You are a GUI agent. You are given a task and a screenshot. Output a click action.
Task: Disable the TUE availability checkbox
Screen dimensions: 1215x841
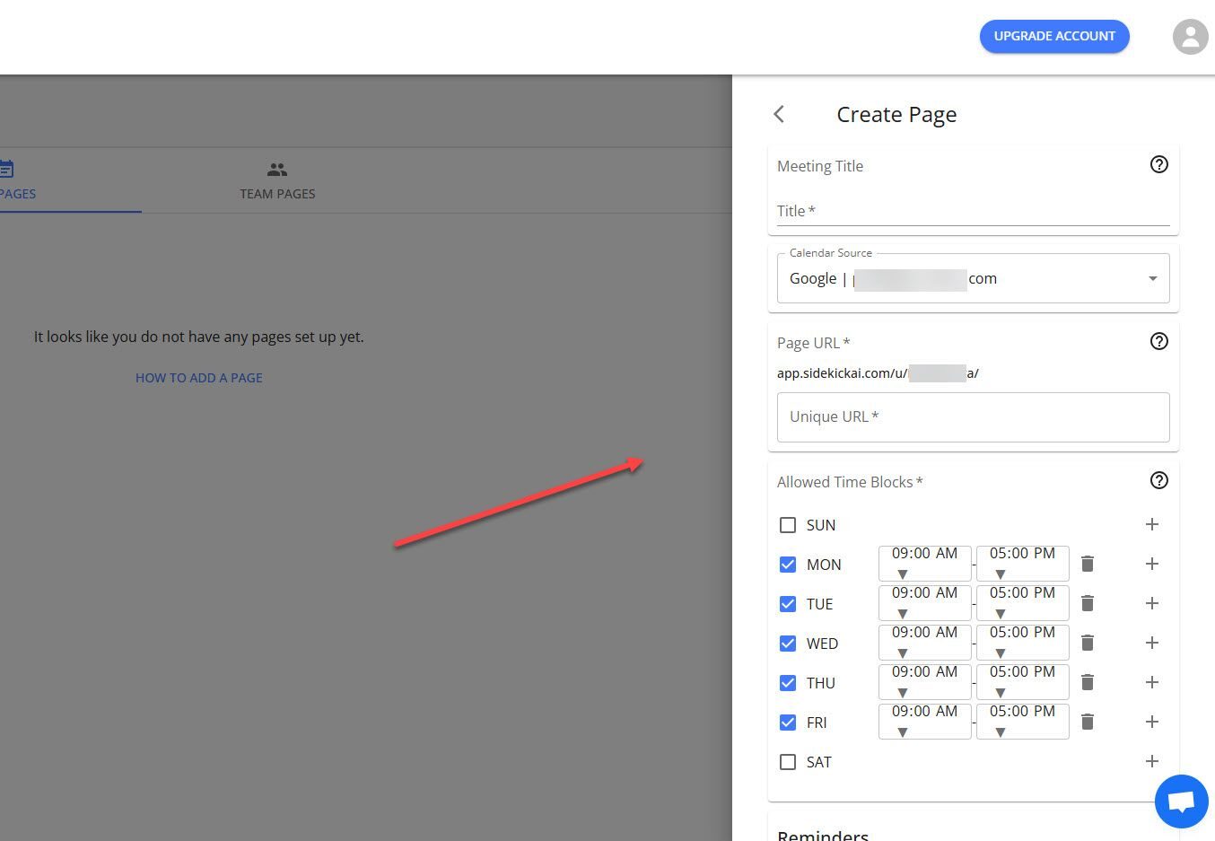click(x=788, y=603)
